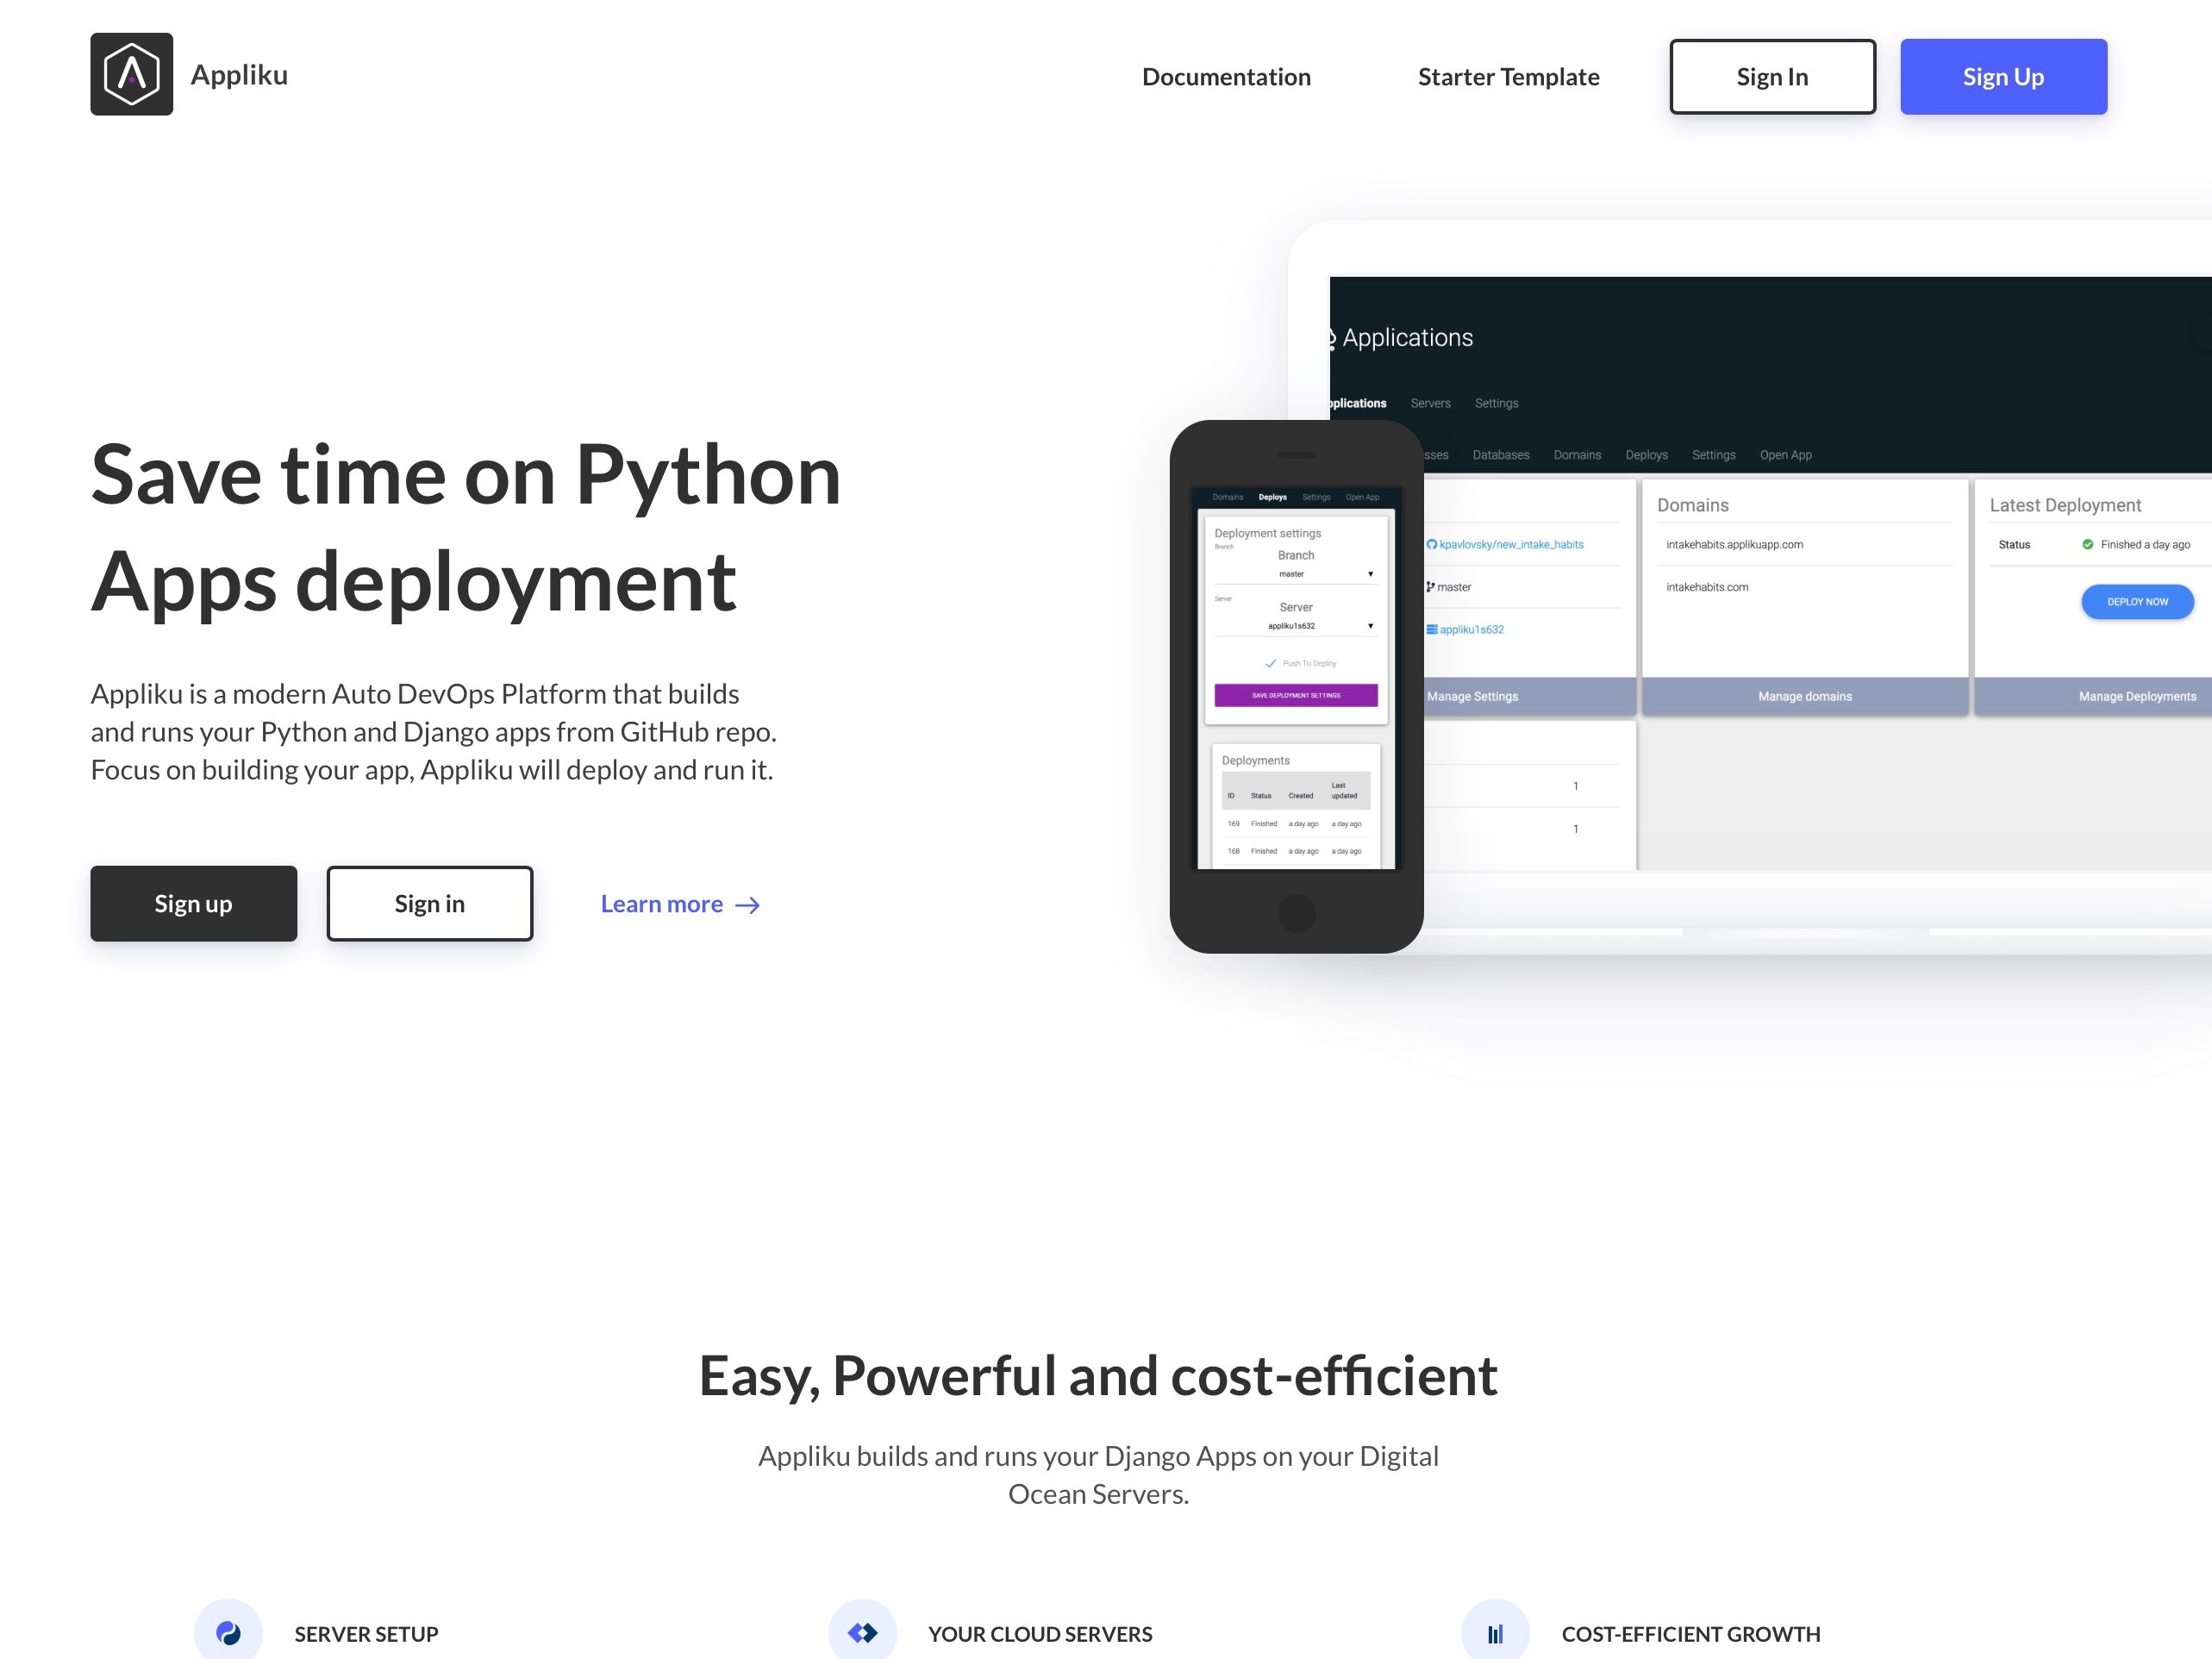Select the Deploys tab in phone mockup

[x=1272, y=497]
